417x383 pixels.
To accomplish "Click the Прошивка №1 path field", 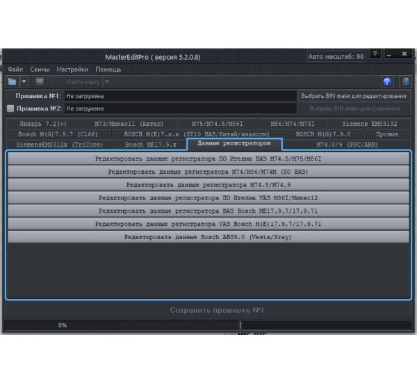I will (x=179, y=96).
